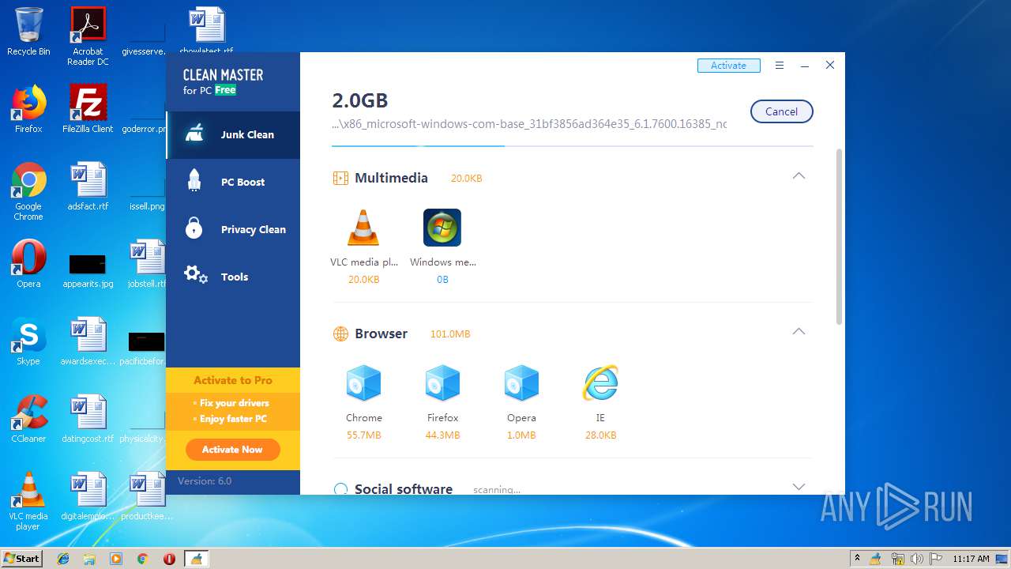Switch to PC Boost
The width and height of the screenshot is (1011, 569).
point(233,183)
